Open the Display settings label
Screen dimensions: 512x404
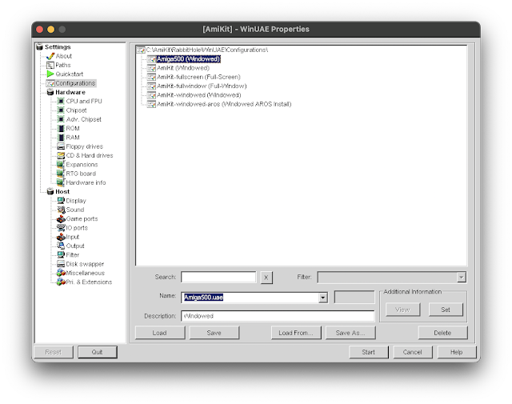[76, 201]
